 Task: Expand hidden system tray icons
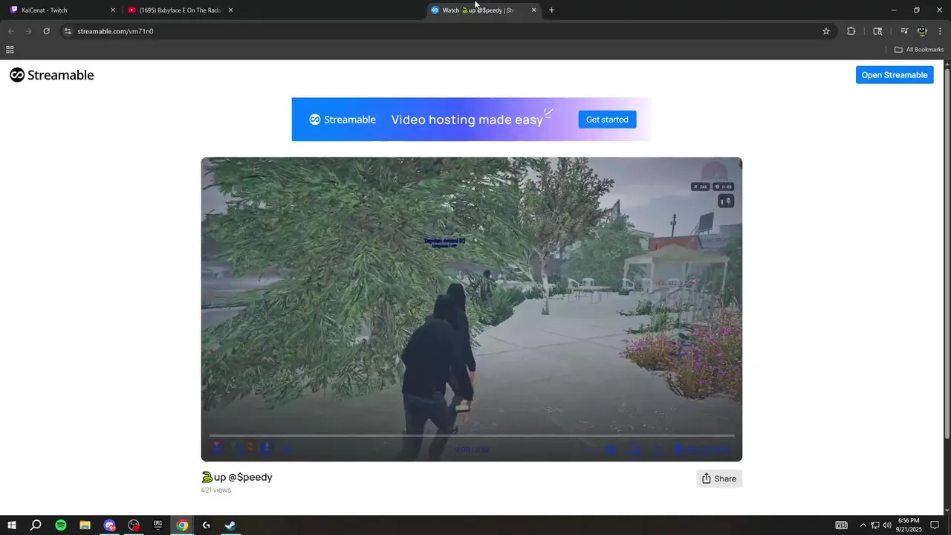(x=863, y=525)
